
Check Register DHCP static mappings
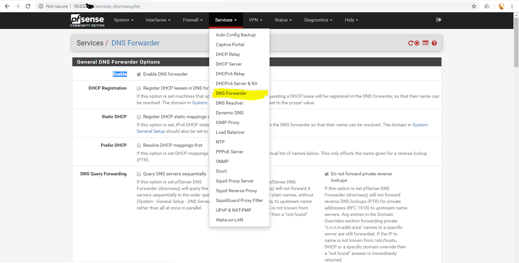pyautogui.click(x=139, y=117)
